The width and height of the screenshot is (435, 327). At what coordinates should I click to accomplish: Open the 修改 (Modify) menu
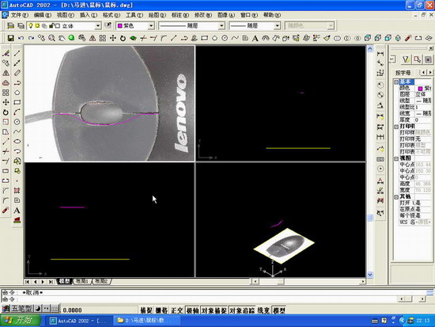pos(203,15)
